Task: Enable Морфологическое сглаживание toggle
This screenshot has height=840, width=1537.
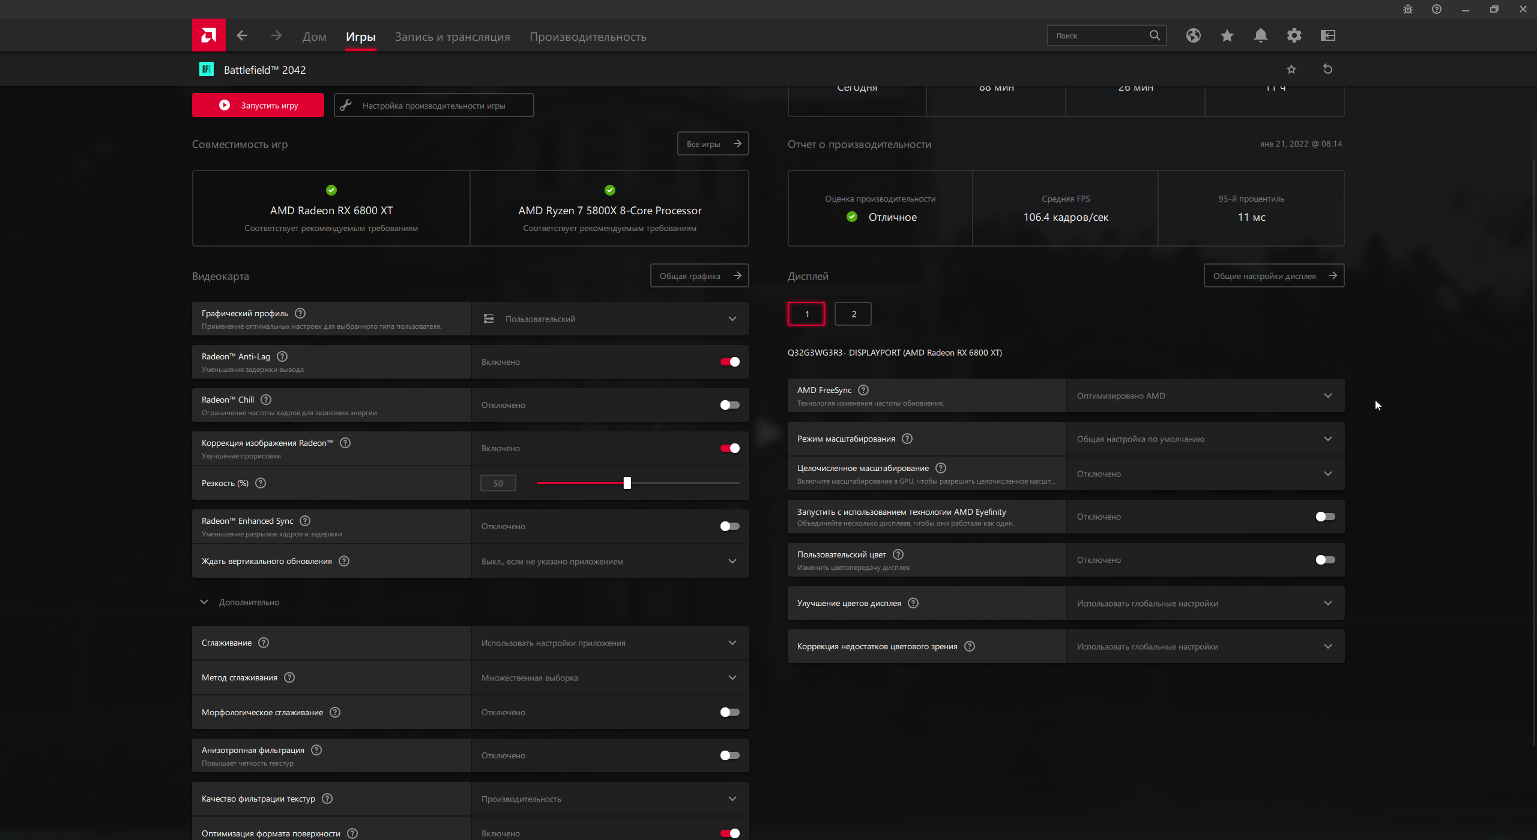Action: [x=729, y=712]
